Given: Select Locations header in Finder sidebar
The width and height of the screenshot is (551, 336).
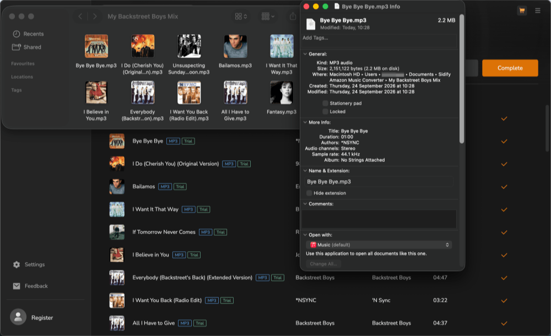Looking at the screenshot, I should point(22,77).
